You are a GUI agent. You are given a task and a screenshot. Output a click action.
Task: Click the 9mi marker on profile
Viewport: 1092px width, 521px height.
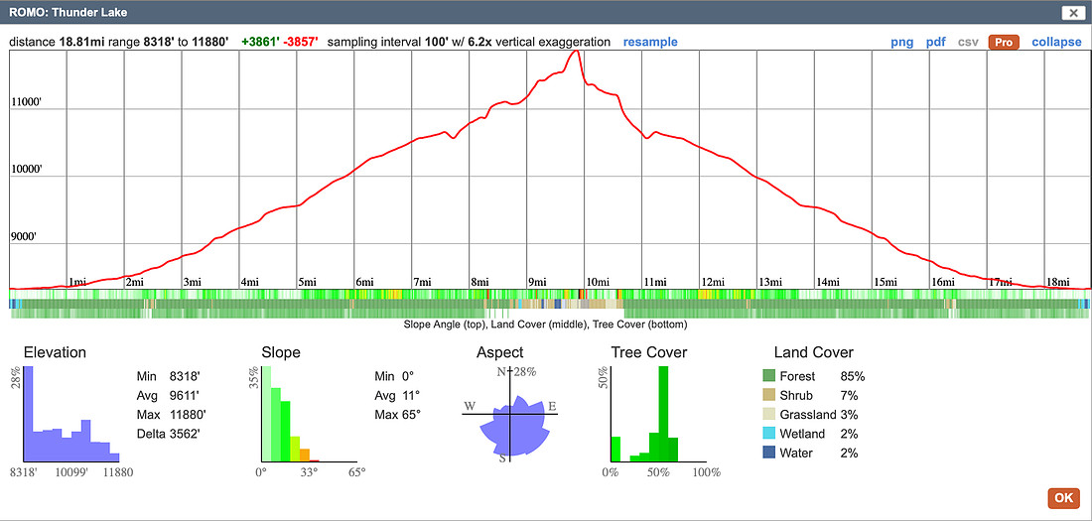pyautogui.click(x=538, y=282)
